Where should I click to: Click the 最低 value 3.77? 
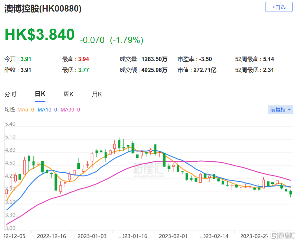pyautogui.click(x=84, y=70)
